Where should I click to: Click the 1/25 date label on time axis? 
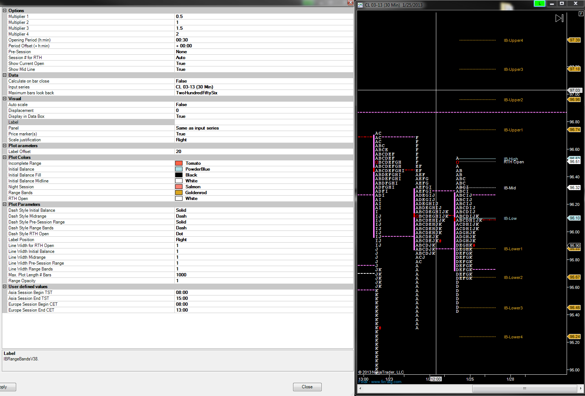(470, 379)
